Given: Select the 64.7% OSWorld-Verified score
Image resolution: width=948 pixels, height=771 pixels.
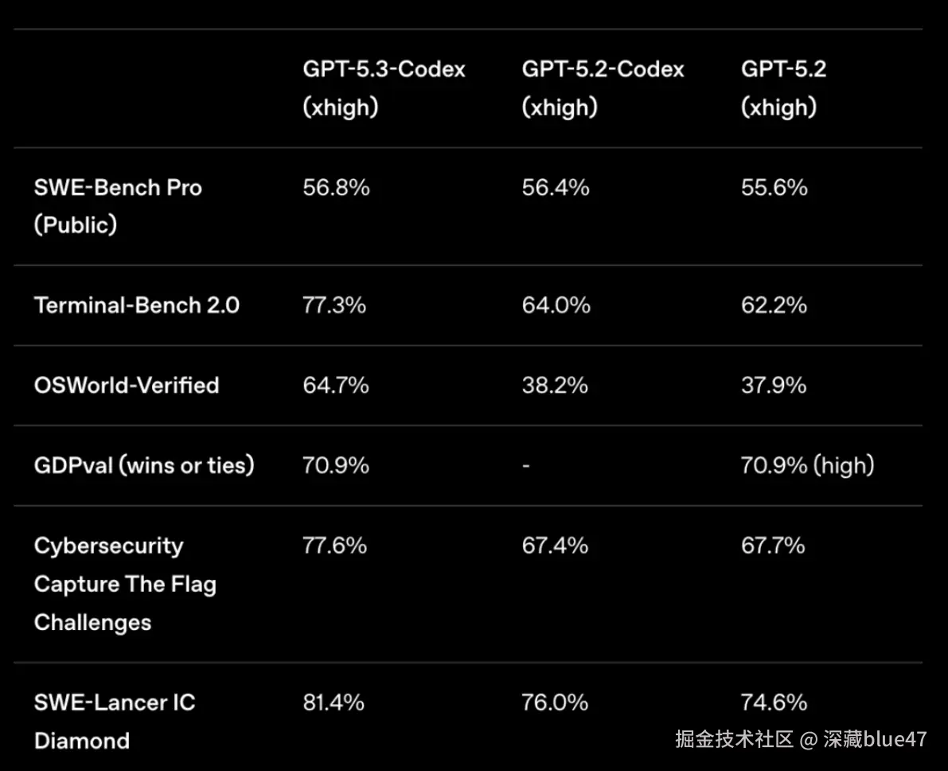Looking at the screenshot, I should tap(336, 385).
